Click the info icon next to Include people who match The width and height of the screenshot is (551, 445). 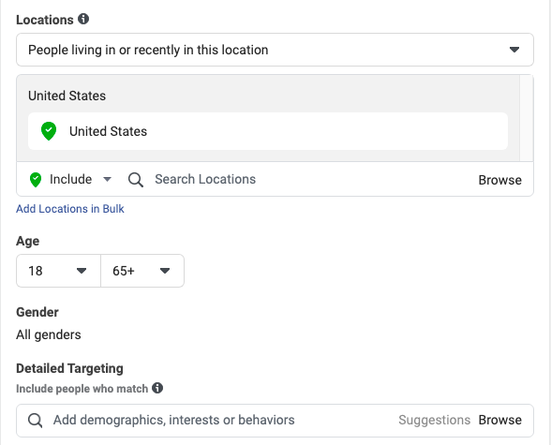(x=157, y=388)
